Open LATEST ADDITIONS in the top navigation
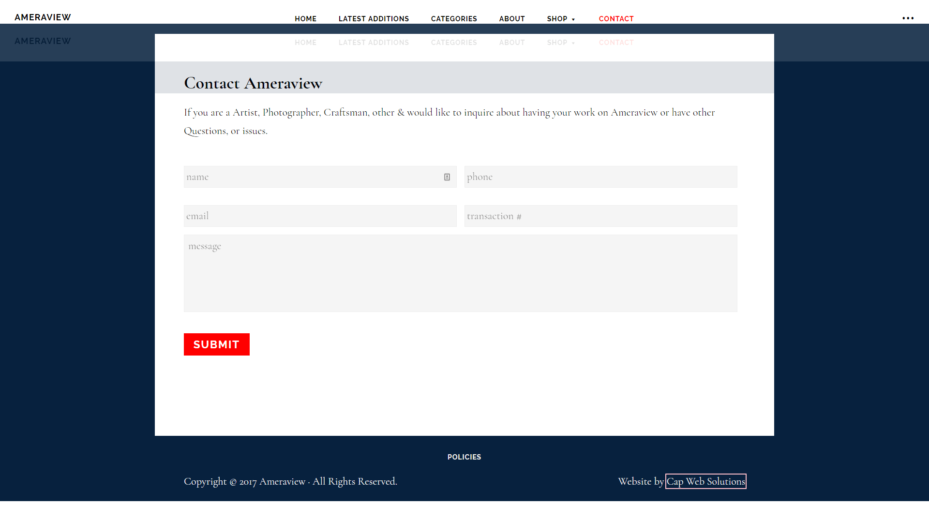The width and height of the screenshot is (929, 505). 374,19
